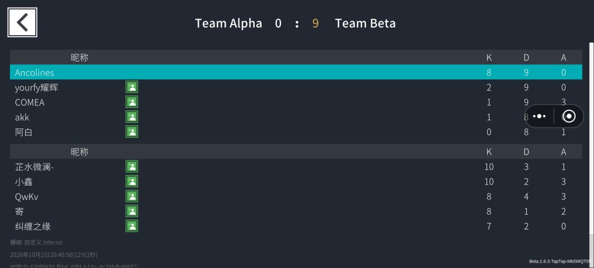Add COMEA as a friend
Screen dimensions: 594x268
pyautogui.click(x=132, y=102)
